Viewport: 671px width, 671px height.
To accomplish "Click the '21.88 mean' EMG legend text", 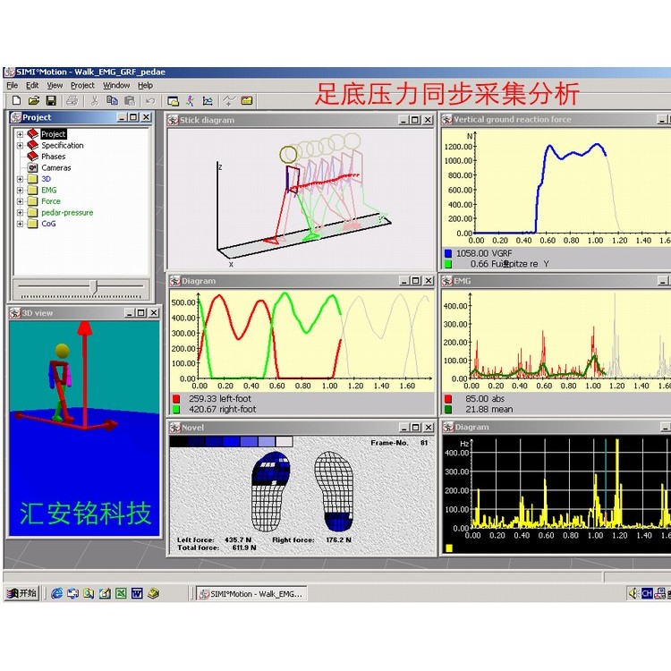I will click(488, 410).
